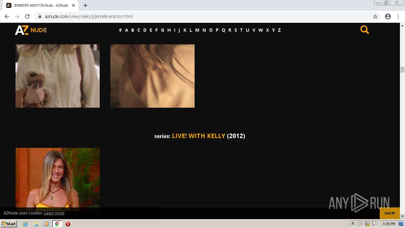
Task: Open Chrome three-dot menu
Action: coord(398,16)
